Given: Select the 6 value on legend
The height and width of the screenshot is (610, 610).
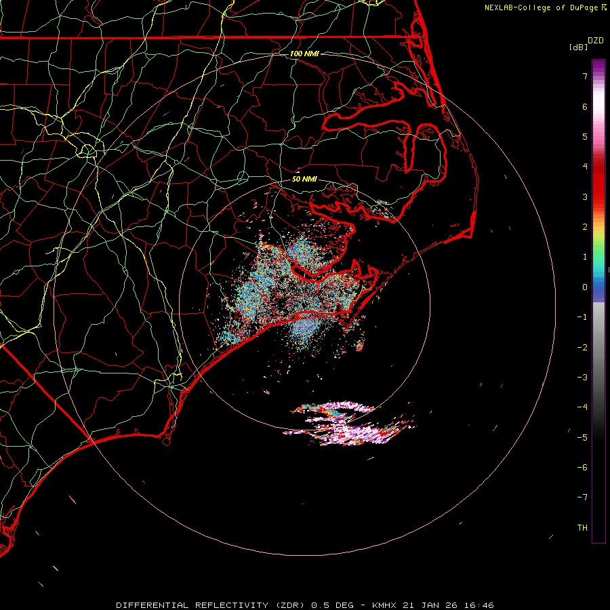Looking at the screenshot, I should (x=585, y=106).
